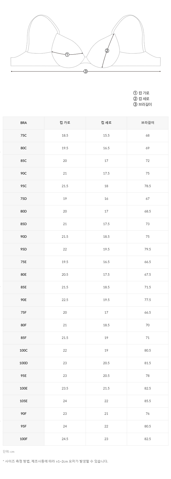Screen dimensions: 171x479
Task: Select the 90E size row label
Action: click(23, 300)
